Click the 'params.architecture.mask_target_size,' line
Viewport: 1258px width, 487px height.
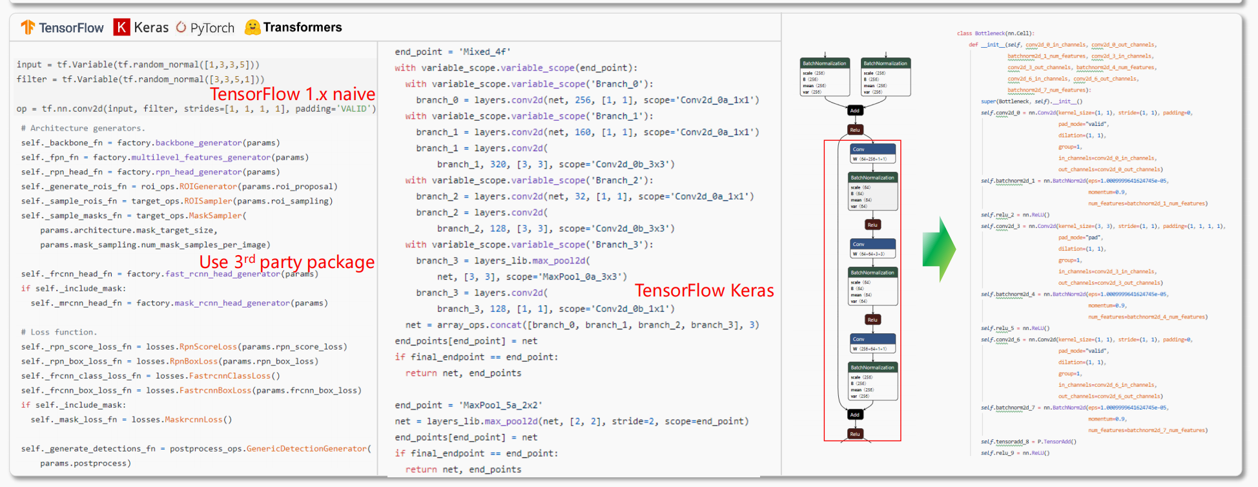click(x=129, y=231)
